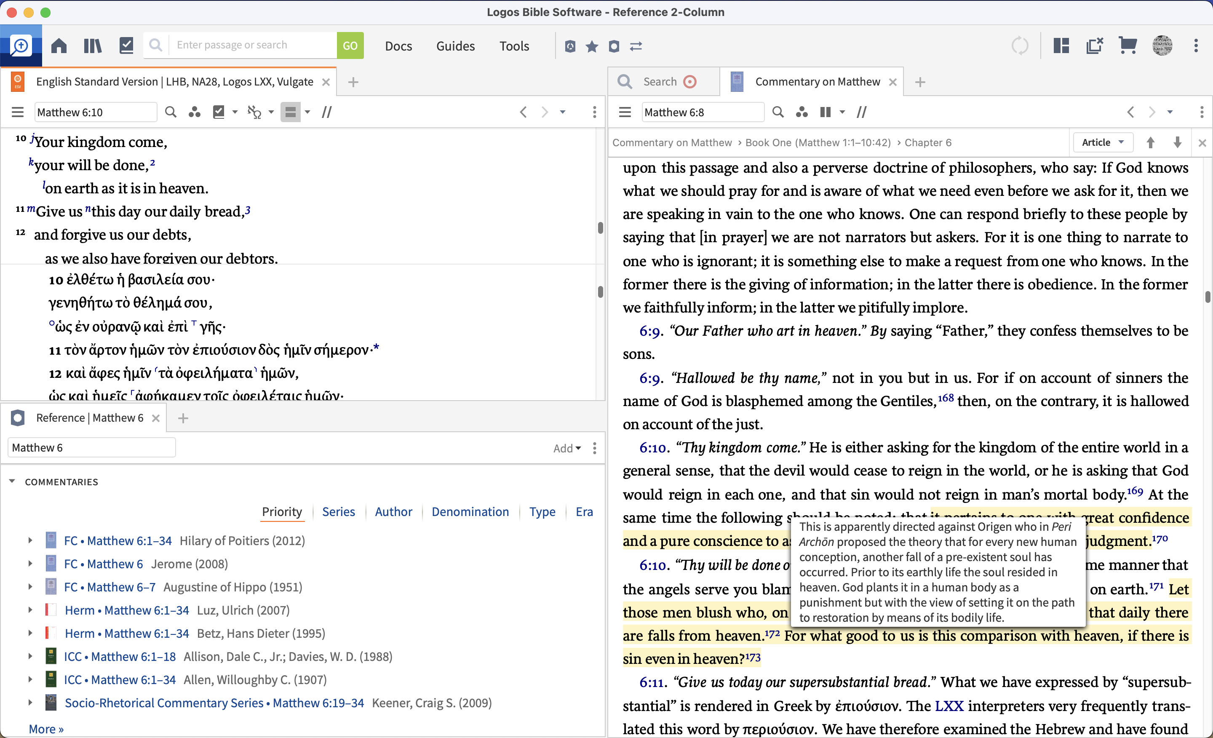Switch to the Search tab
Viewport: 1213px width, 738px height.
[x=659, y=82]
